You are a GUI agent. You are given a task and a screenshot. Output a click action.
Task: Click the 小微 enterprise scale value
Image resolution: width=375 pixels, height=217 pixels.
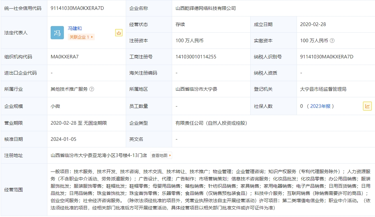click(55, 106)
